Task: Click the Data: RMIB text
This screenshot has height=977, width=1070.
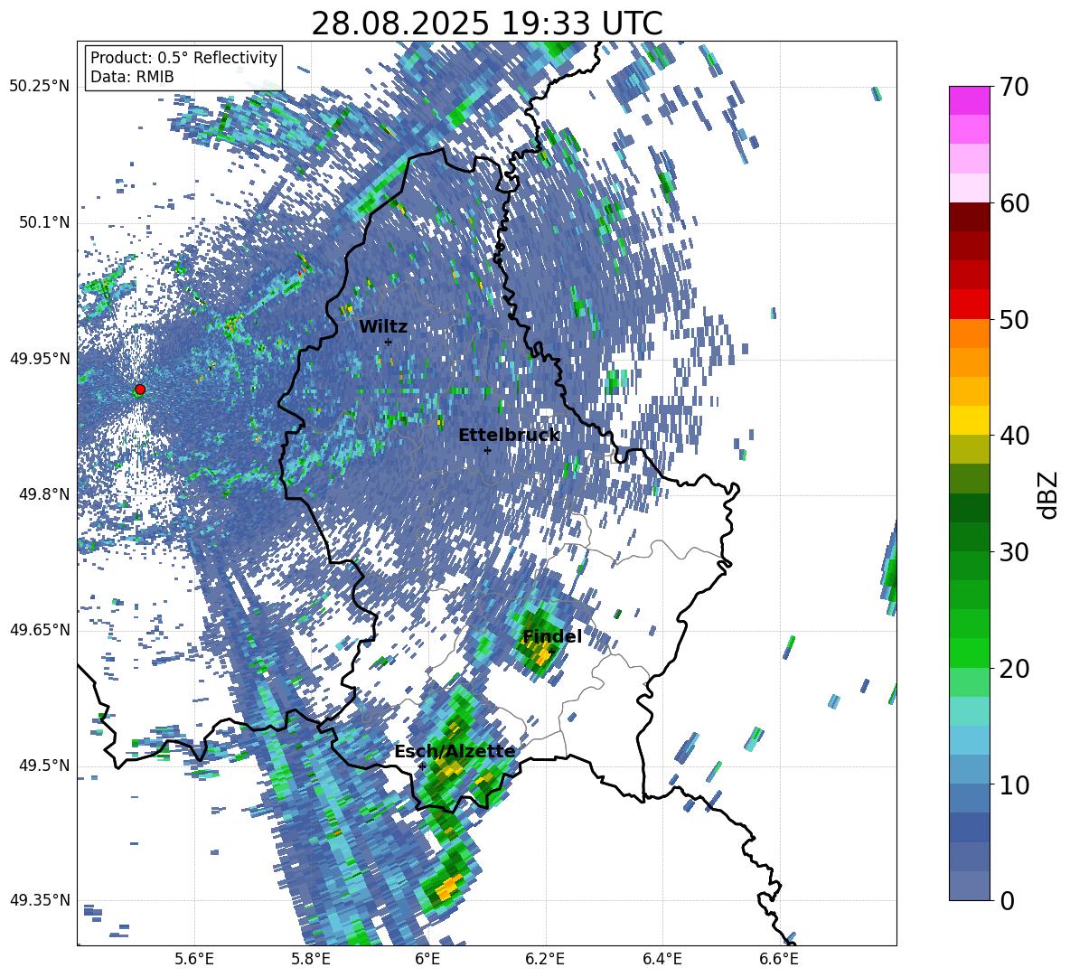Action: tap(132, 77)
